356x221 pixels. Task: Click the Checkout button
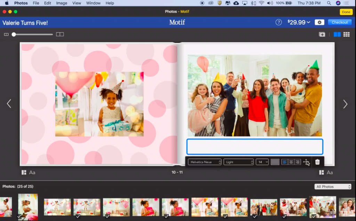click(340, 22)
